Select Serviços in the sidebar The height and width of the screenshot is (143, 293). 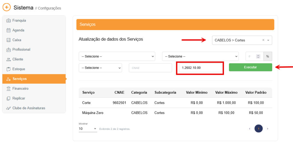point(34,79)
